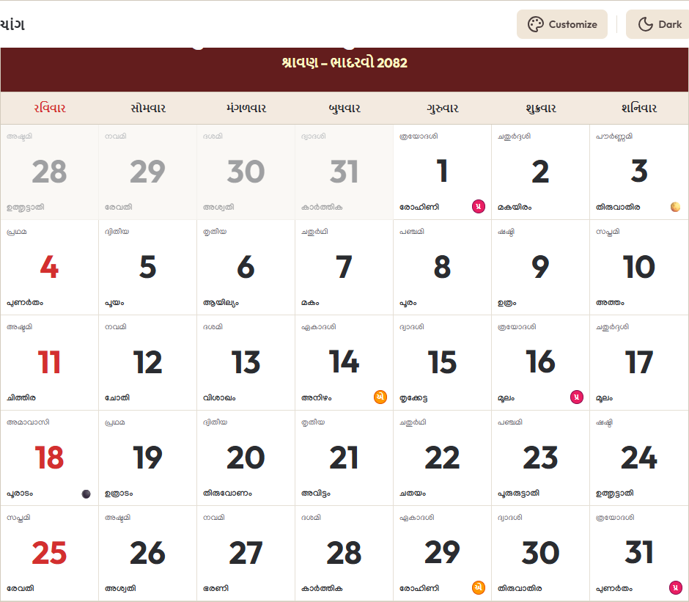Click the full moon icon on date 3
Screen dimensions: 689x602
675,207
